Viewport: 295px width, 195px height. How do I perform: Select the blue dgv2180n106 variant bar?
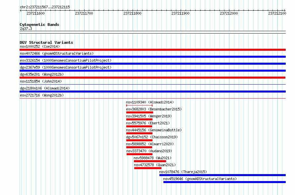coord(152,92)
